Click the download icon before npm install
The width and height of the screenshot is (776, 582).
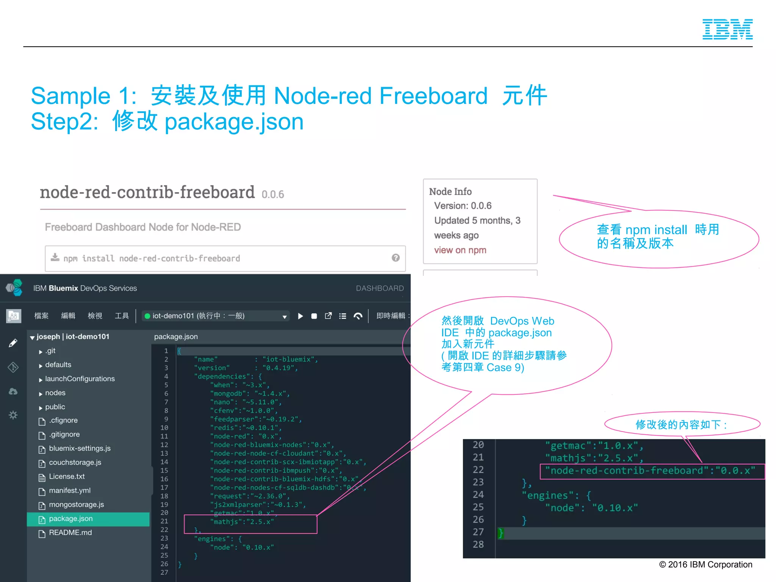(55, 258)
